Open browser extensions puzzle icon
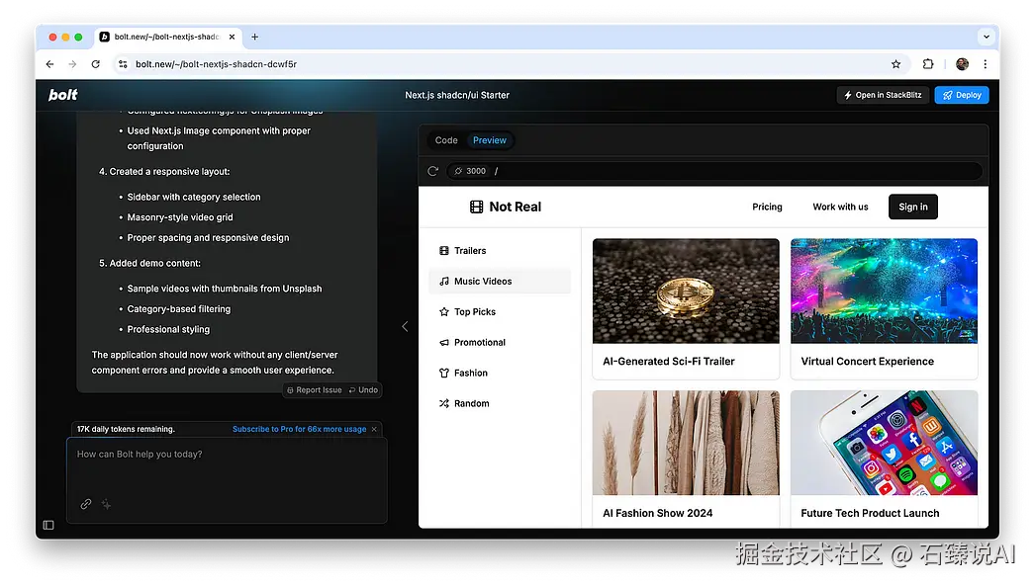This screenshot has height=586, width=1035. coord(928,64)
